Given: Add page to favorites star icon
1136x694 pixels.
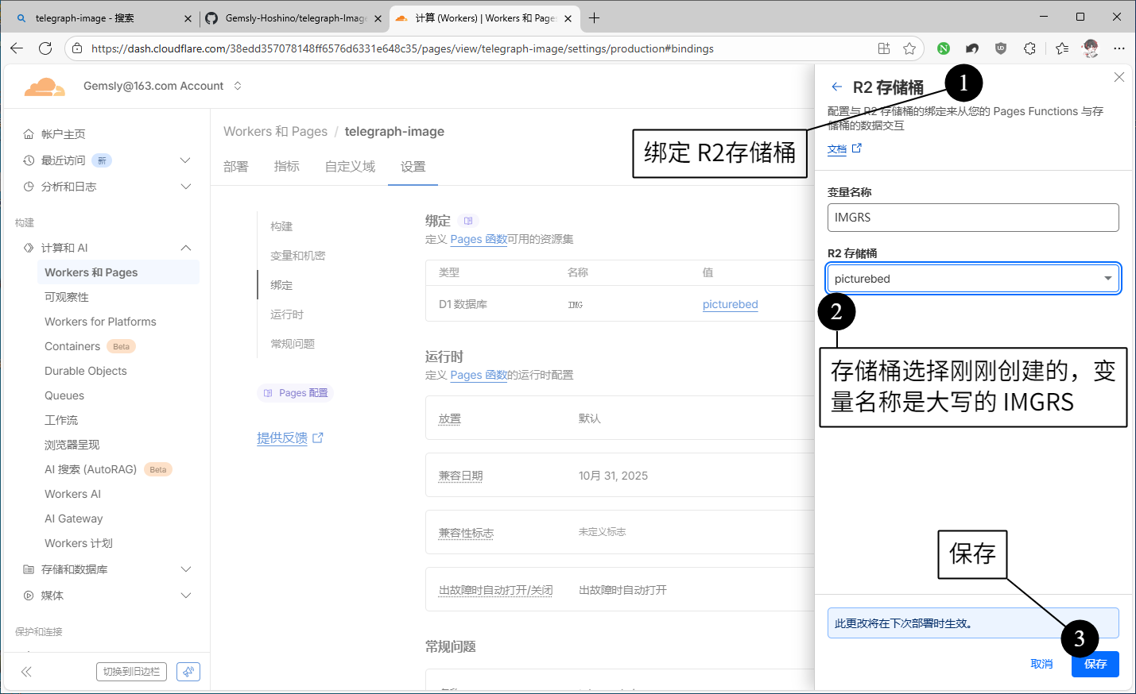Looking at the screenshot, I should click(x=909, y=48).
